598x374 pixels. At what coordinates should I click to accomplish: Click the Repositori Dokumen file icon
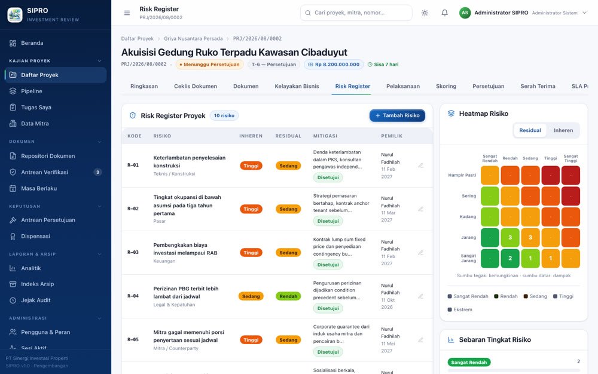(x=13, y=156)
